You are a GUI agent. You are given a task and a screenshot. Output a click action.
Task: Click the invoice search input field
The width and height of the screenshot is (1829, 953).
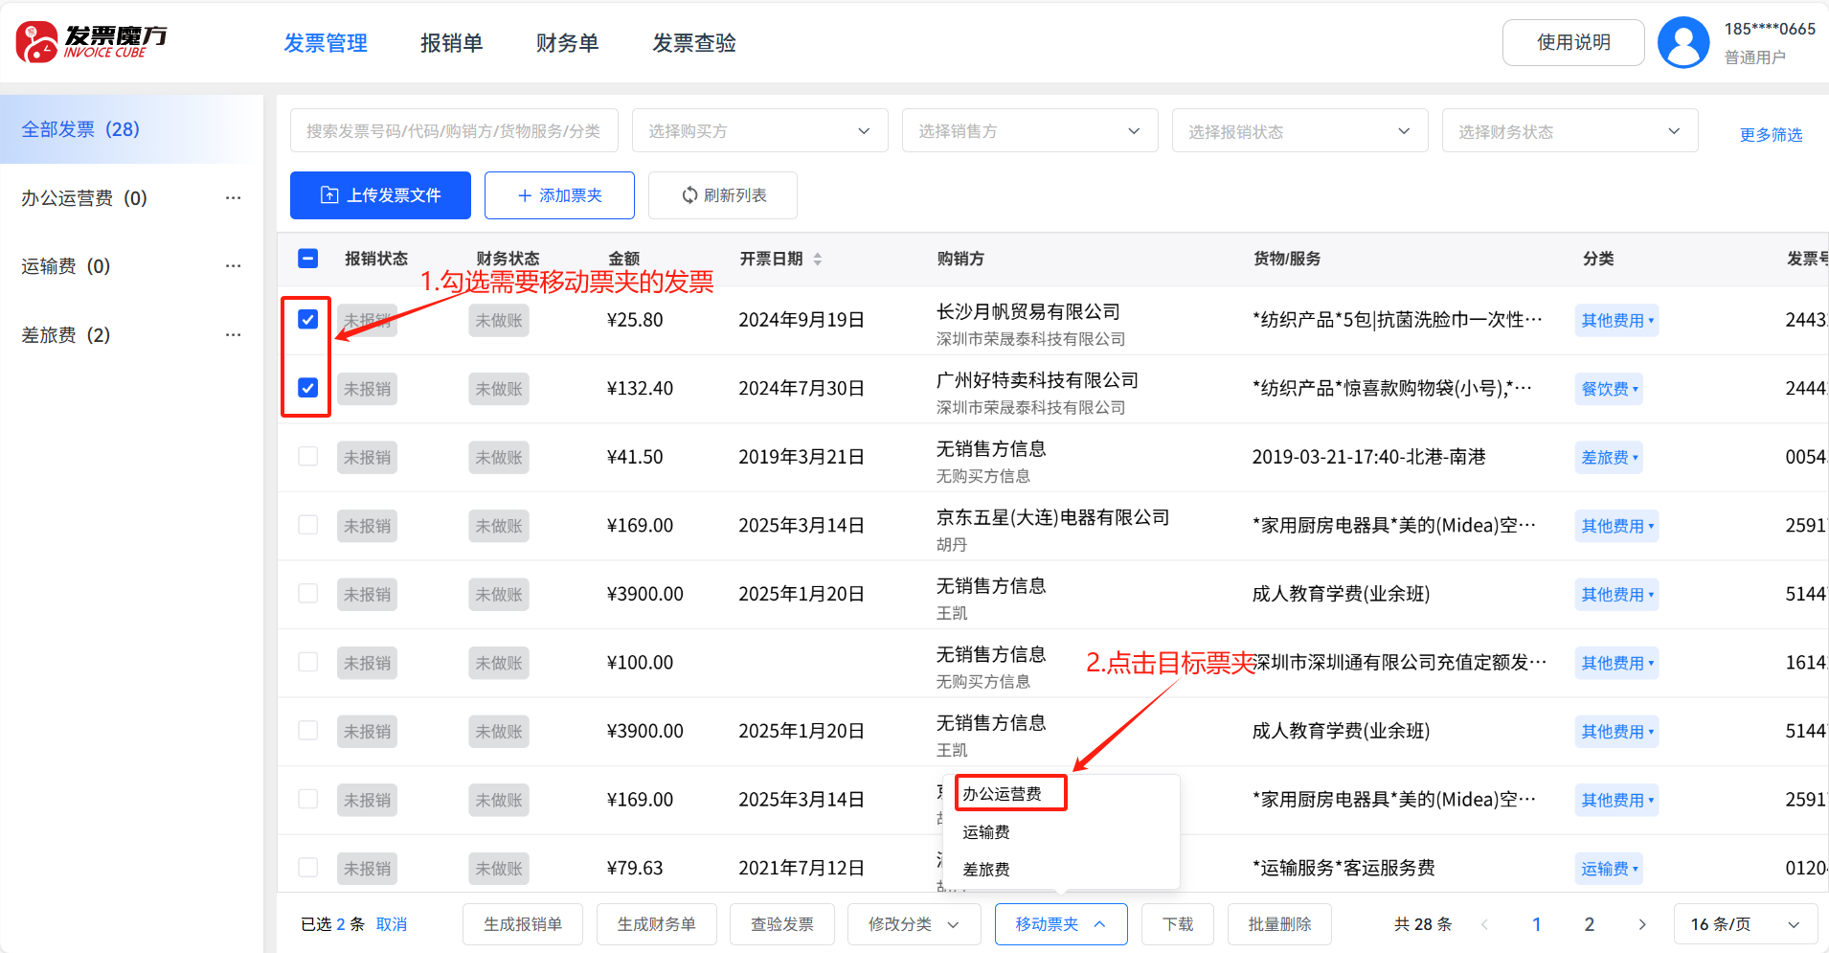click(x=454, y=131)
